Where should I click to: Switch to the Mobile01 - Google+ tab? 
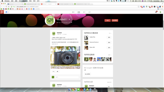[x=48, y=4]
